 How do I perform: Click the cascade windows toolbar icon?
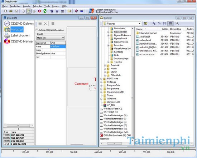[52, 11]
